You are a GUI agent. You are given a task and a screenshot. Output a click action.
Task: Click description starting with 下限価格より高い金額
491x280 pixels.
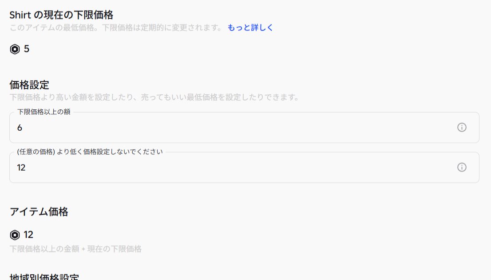[154, 97]
